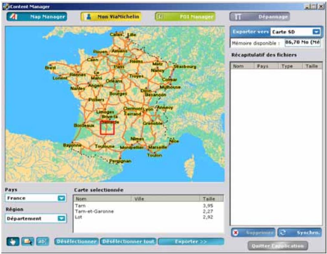Click Strasbourg on the map
The height and width of the screenshot is (254, 327).
[x=185, y=67]
